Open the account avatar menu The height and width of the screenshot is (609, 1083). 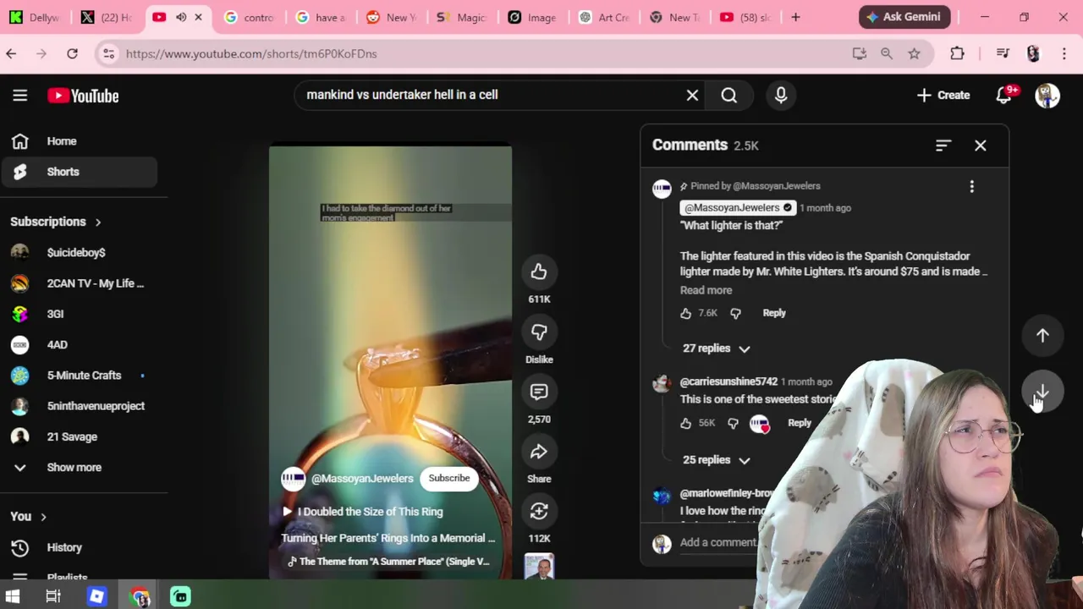click(x=1047, y=95)
